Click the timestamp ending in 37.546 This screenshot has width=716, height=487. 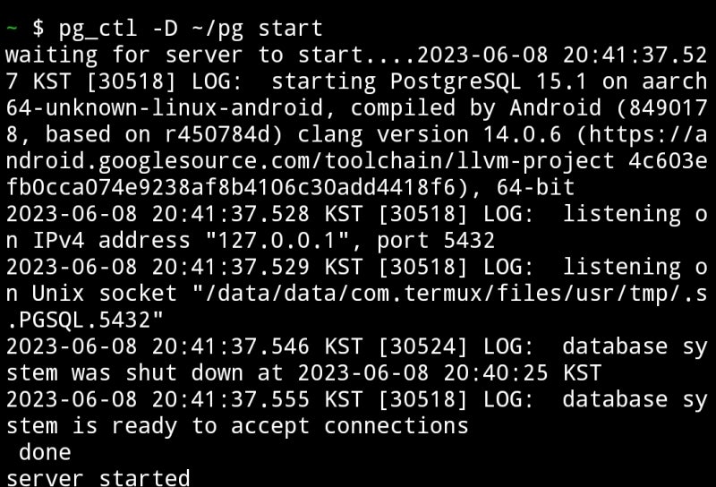coord(158,346)
